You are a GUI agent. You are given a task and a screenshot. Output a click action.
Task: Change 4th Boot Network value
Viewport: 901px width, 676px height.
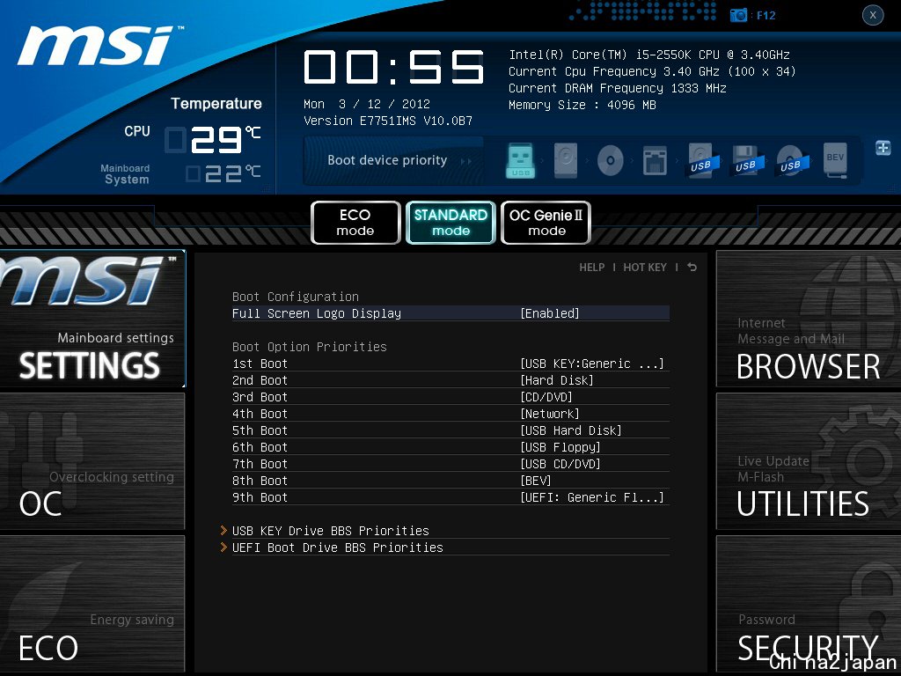(x=550, y=414)
